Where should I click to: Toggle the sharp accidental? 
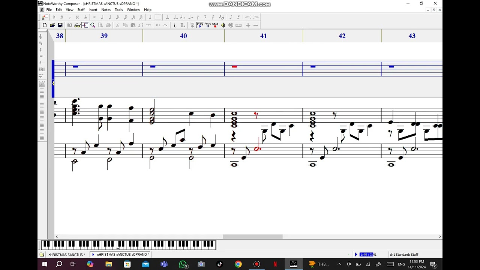tap(62, 17)
